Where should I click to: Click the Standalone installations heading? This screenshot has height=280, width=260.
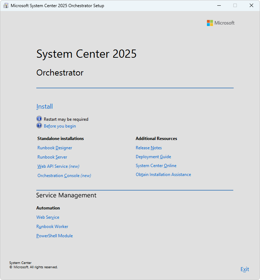click(x=61, y=139)
